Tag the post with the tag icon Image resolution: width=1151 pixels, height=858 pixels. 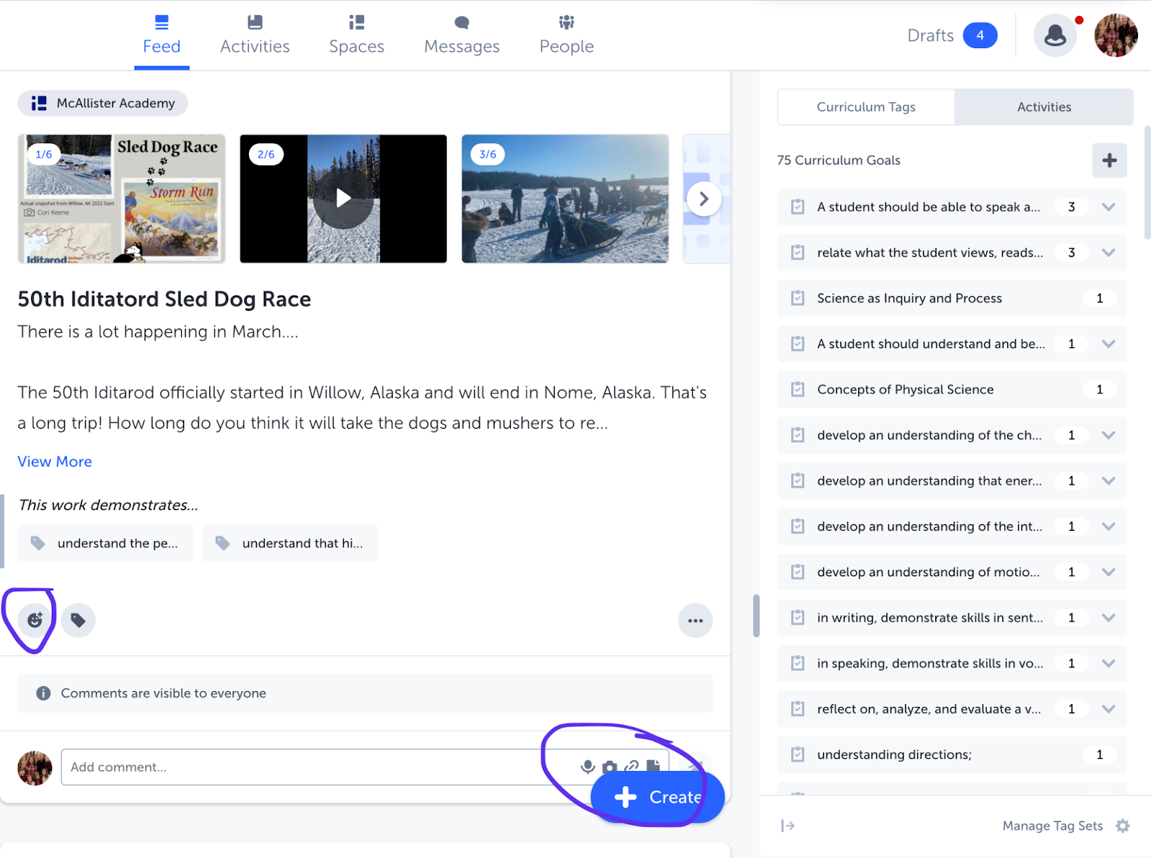click(x=78, y=620)
